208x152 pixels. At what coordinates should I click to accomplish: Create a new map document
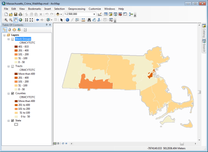[x=6, y=14]
